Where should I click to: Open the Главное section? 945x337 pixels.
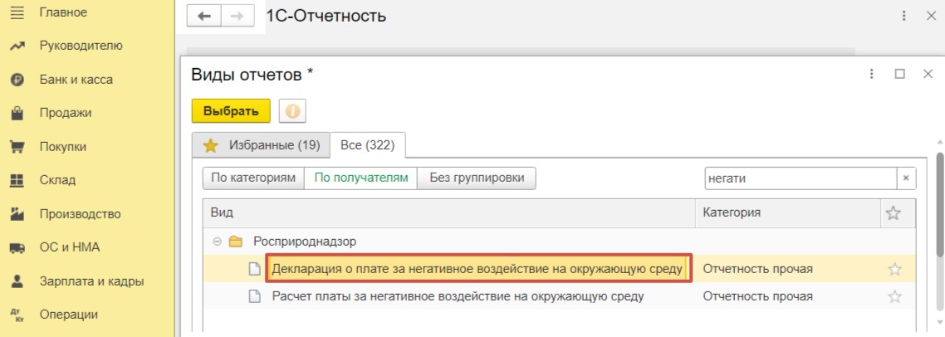click(x=63, y=12)
